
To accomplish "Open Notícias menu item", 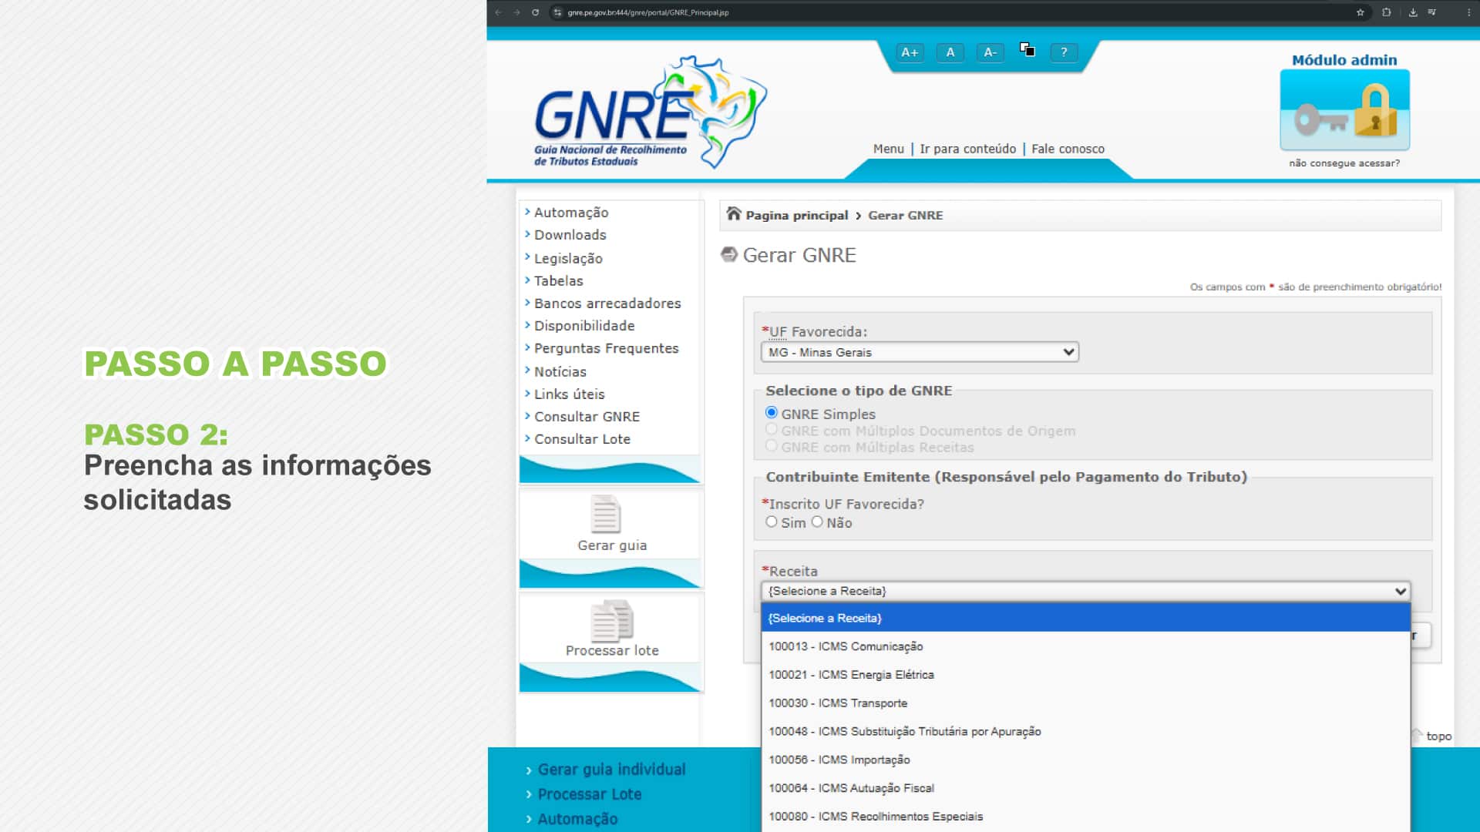I will pyautogui.click(x=560, y=372).
